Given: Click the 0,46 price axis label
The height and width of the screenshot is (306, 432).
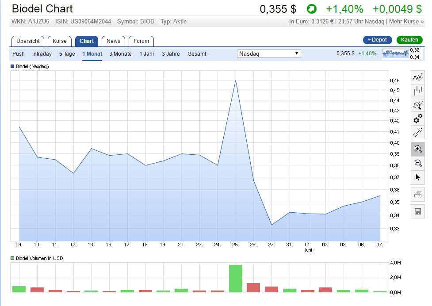Looking at the screenshot, I should pos(394,80).
